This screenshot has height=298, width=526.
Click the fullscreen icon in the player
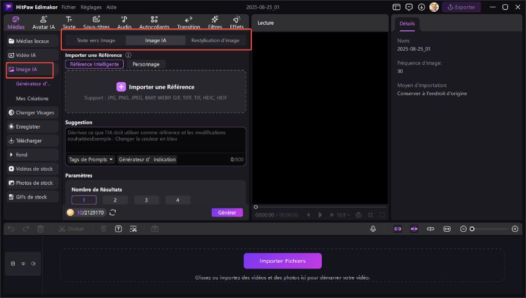pos(382,215)
